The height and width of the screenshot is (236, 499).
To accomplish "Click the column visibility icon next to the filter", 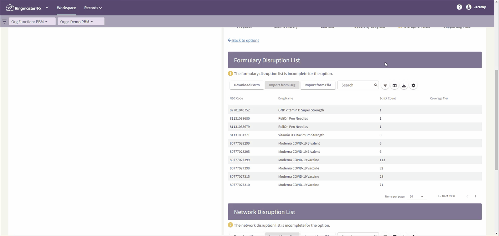I will (x=395, y=85).
